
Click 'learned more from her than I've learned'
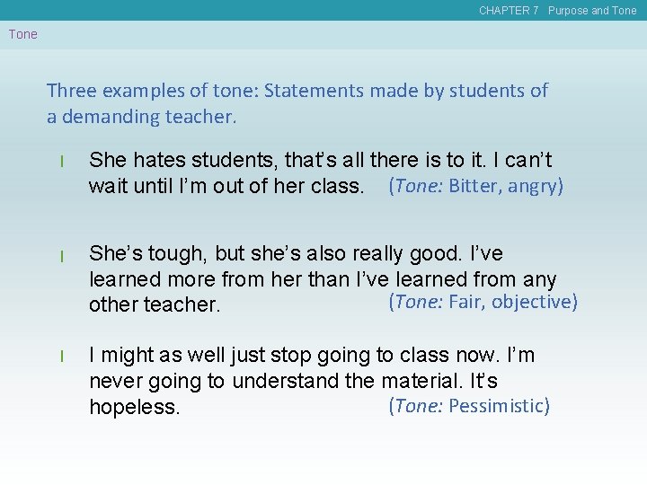point(322,280)
